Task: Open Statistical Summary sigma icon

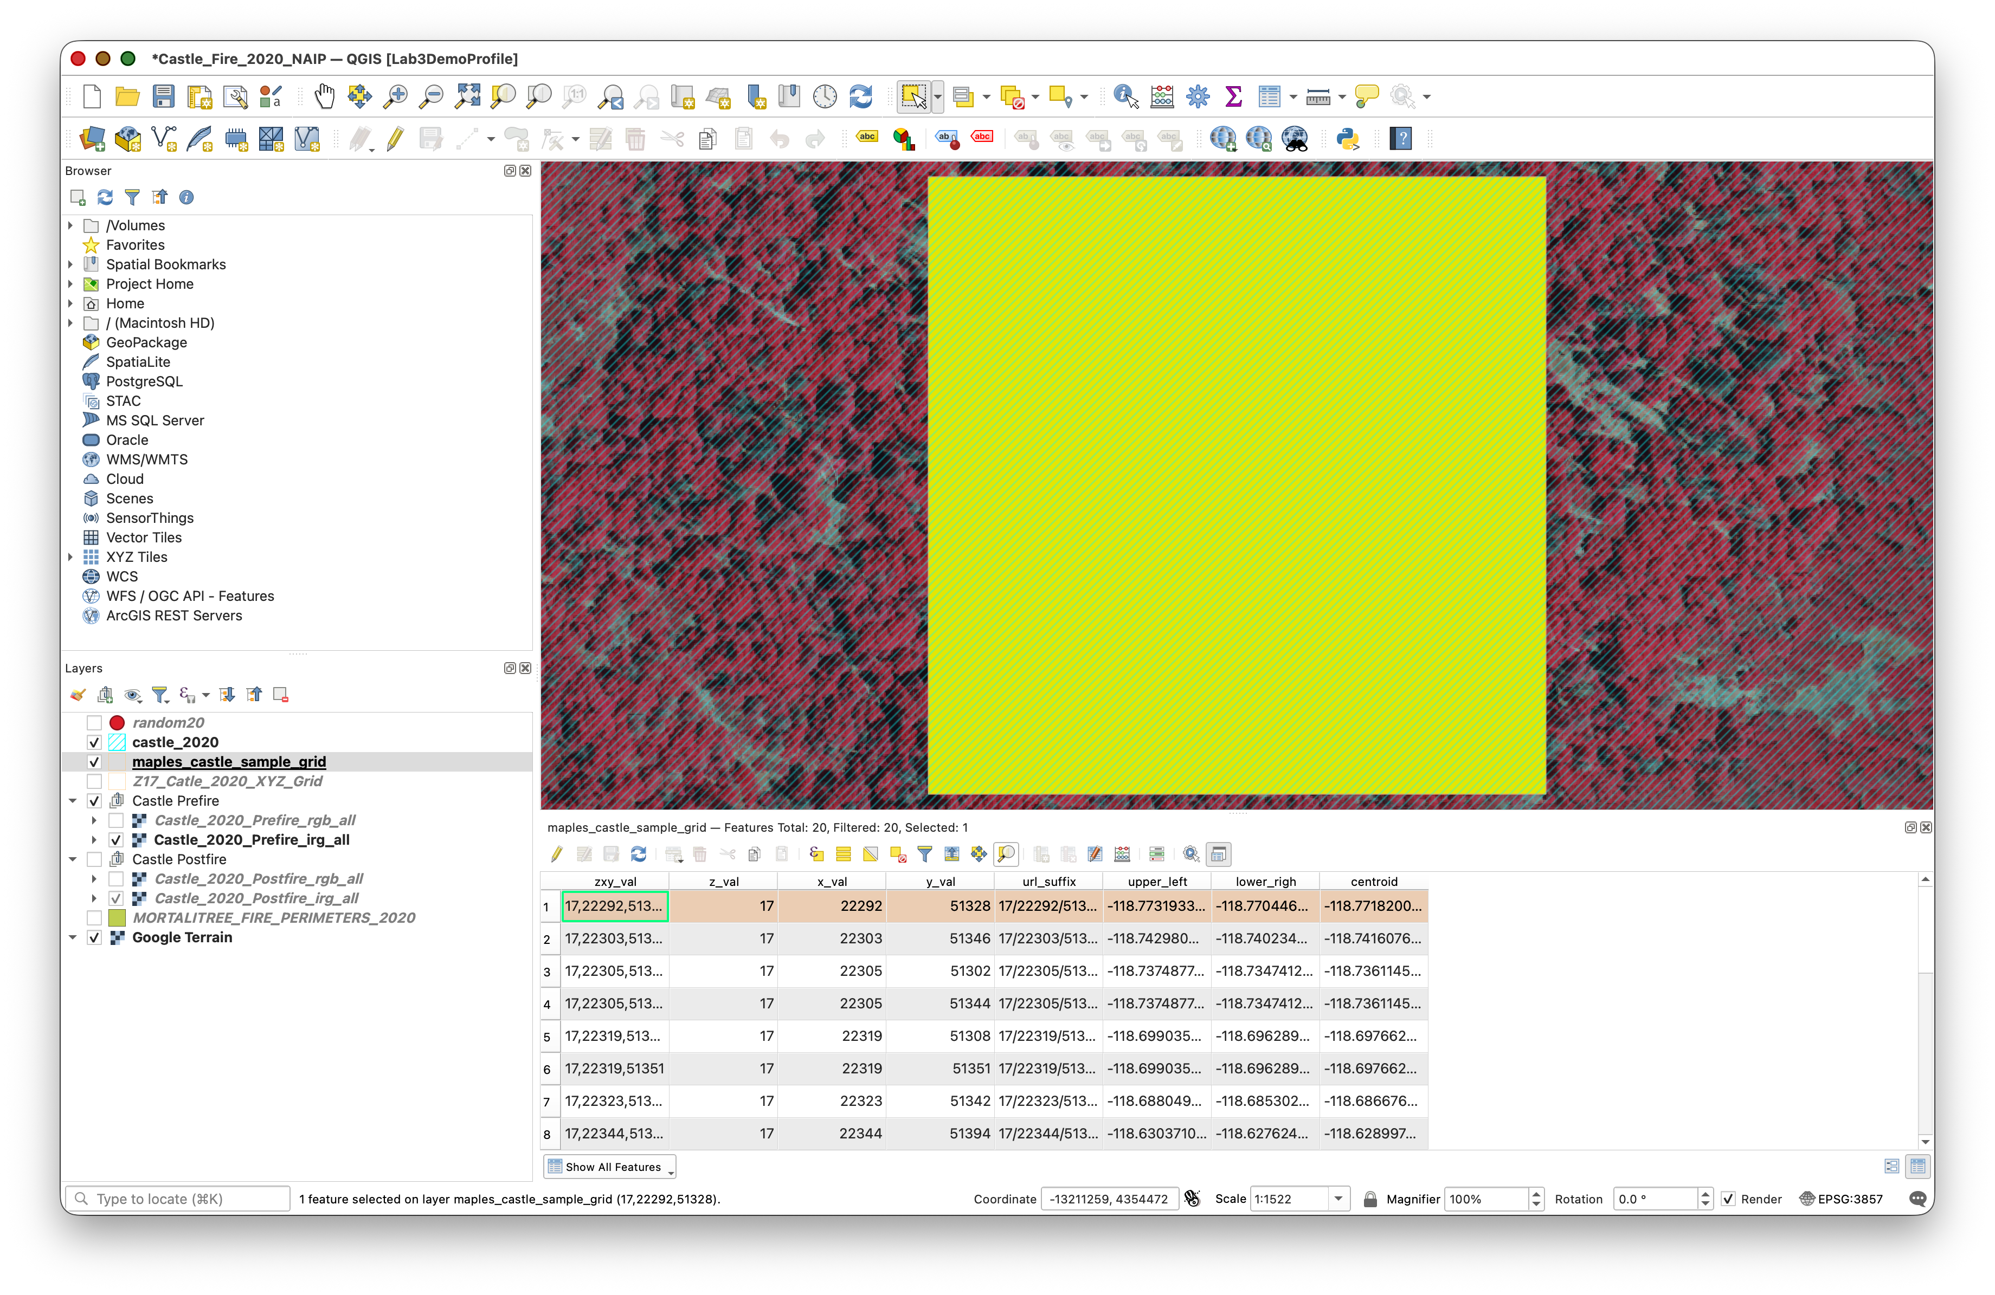Action: tap(1233, 96)
